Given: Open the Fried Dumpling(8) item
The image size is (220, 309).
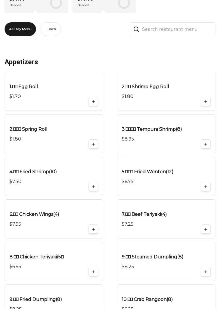Looking at the screenshot, I should (x=36, y=299).
